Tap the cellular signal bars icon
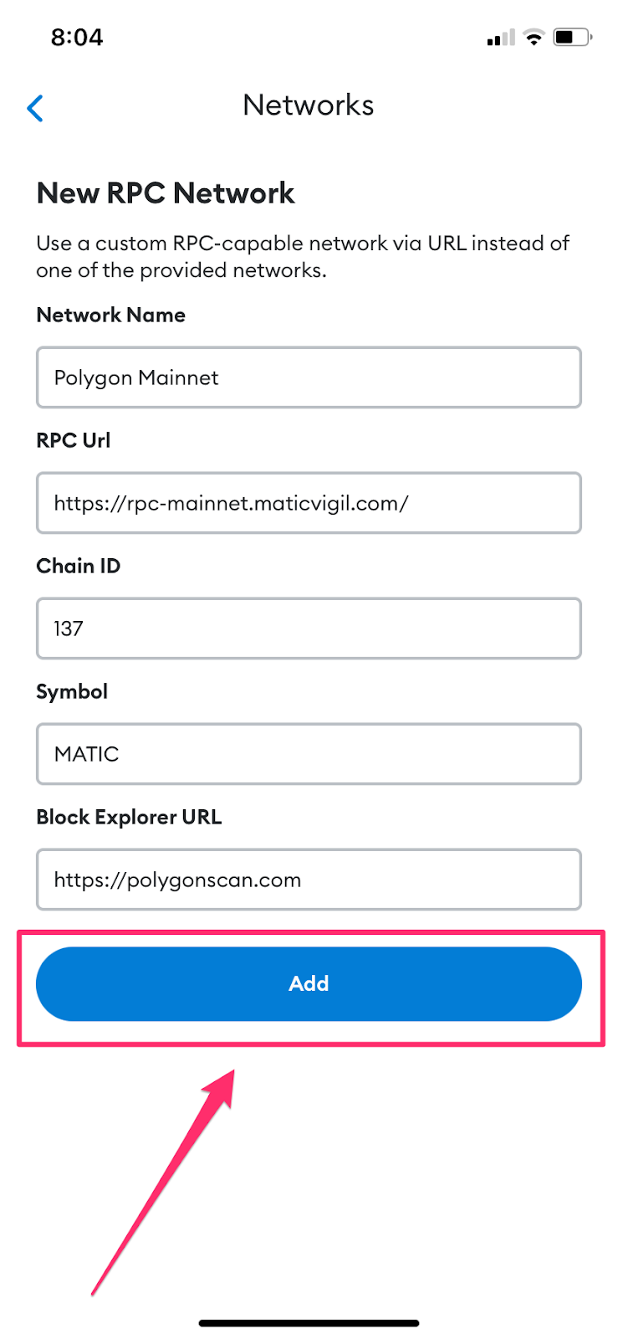Screen dimensions: 618x1339 coord(500,38)
